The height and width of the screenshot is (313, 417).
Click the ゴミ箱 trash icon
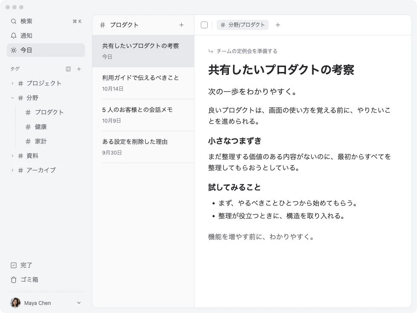point(14,280)
